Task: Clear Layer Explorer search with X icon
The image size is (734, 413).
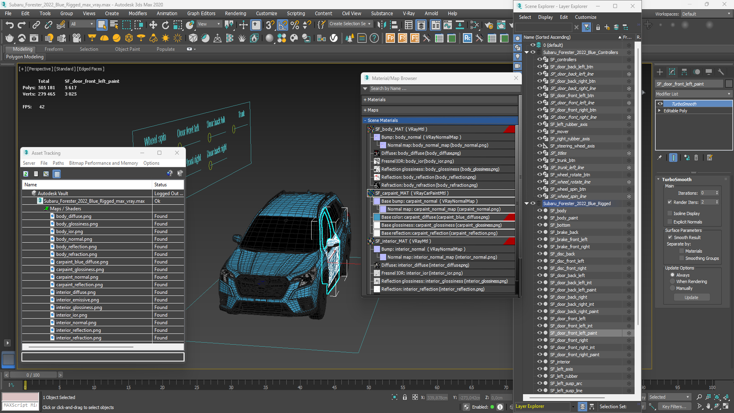Action: 576,27
